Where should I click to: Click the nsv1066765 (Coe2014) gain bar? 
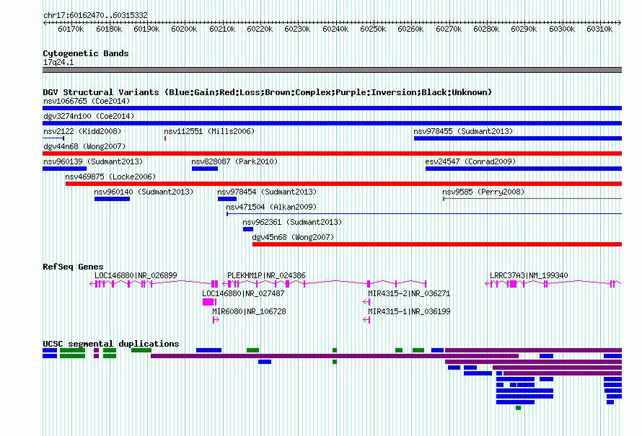[332, 108]
